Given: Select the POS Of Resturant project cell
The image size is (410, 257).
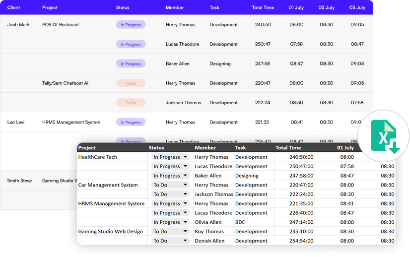Looking at the screenshot, I should point(61,25).
